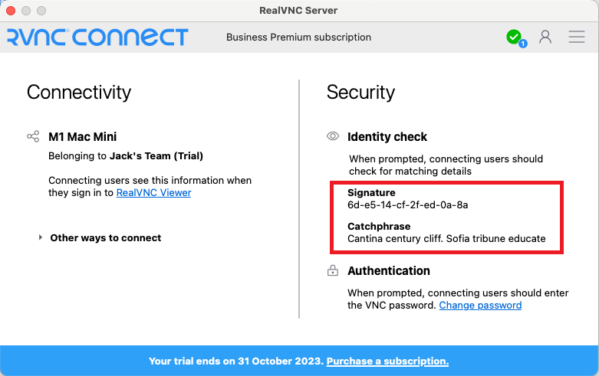Open the user account profile icon
The image size is (599, 376).
pyautogui.click(x=545, y=37)
